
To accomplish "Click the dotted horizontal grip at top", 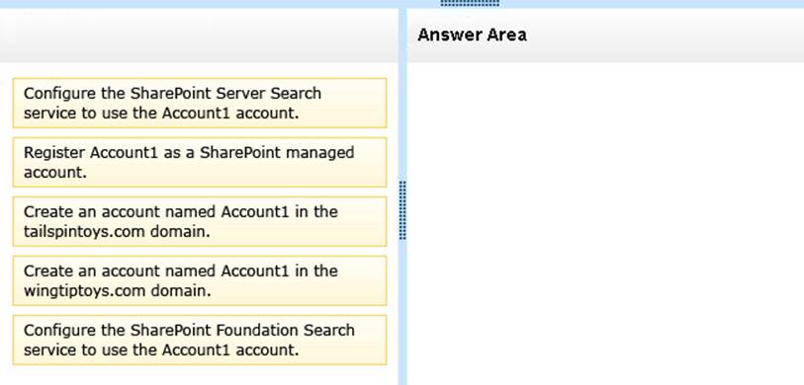I will coord(470,3).
